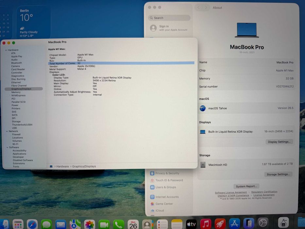Image resolution: width=305 pixels, height=229 pixels.
Task: Select the Resolution 3456 x 2234 Retina line
Action: pos(84,80)
